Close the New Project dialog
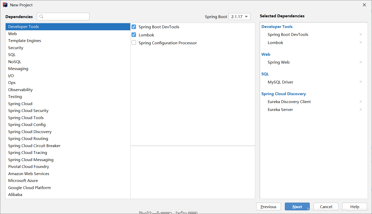The width and height of the screenshot is (372, 214). [364, 5]
